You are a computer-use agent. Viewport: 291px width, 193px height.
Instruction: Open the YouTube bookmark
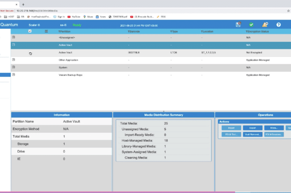(74, 17)
